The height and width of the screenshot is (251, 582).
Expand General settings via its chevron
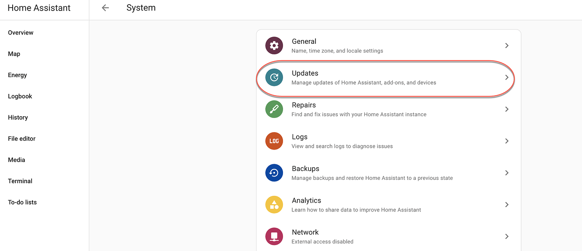pyautogui.click(x=507, y=45)
